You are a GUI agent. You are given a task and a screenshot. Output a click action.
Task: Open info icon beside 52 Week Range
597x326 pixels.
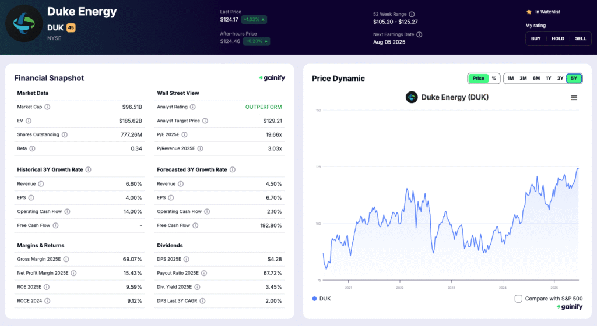412,14
